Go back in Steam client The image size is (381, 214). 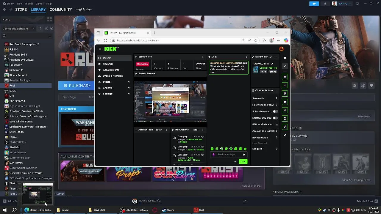point(4,10)
